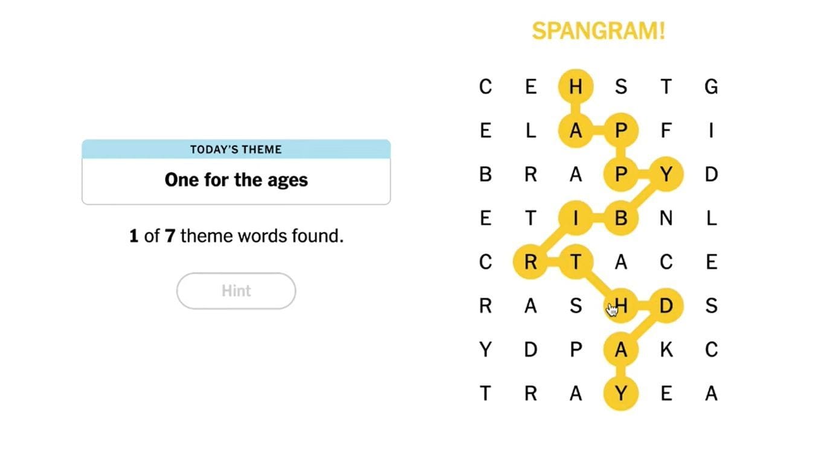Click the "1 of 7 theme words found" text
Image resolution: width=821 pixels, height=468 pixels.
(236, 236)
